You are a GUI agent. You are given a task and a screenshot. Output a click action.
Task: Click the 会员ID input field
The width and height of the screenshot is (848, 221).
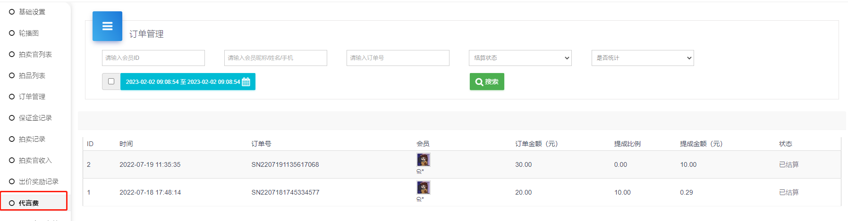pos(153,58)
